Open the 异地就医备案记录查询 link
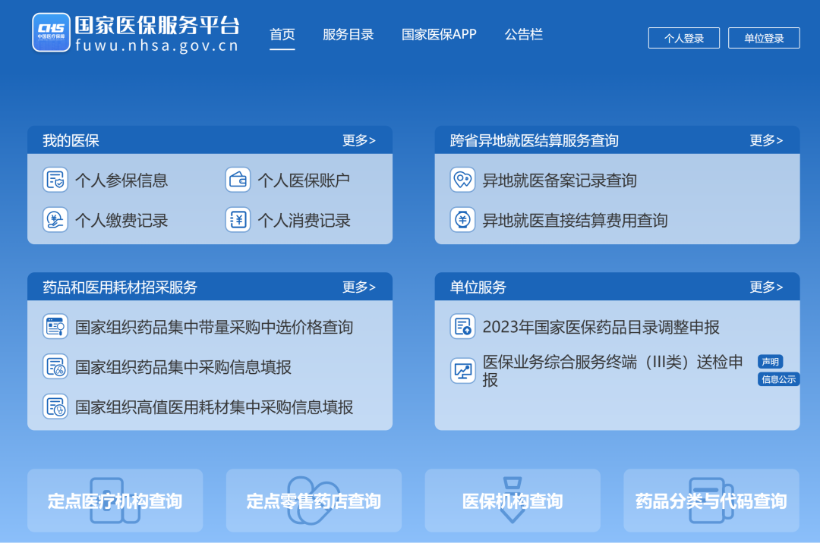Image resolution: width=820 pixels, height=543 pixels. (560, 180)
